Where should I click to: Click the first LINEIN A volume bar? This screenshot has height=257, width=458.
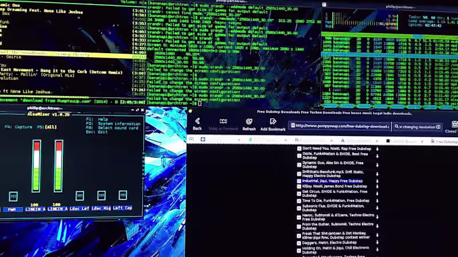[37, 166]
